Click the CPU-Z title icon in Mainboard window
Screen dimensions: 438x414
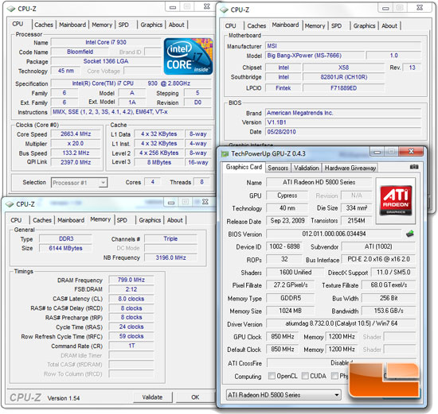pyautogui.click(x=224, y=10)
